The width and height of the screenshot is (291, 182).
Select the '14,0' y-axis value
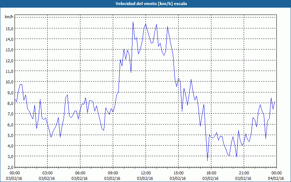9,39
